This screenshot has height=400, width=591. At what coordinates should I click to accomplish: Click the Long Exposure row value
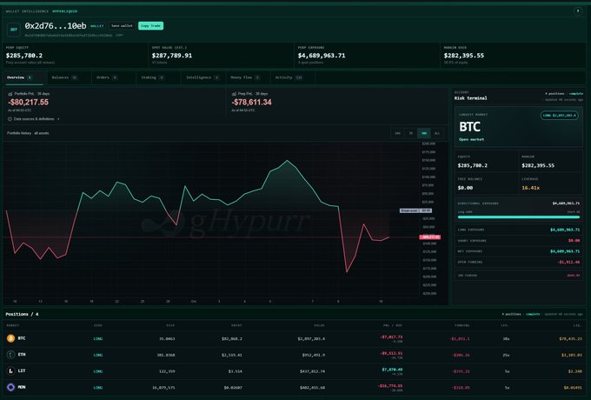pyautogui.click(x=565, y=230)
